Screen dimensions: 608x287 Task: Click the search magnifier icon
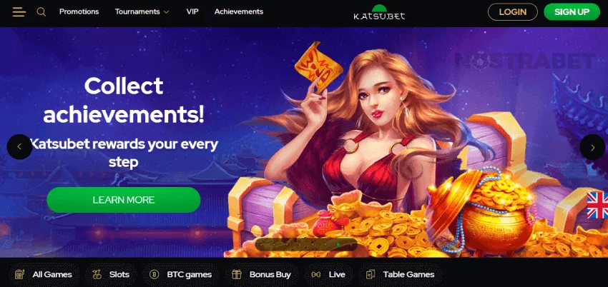click(x=41, y=12)
